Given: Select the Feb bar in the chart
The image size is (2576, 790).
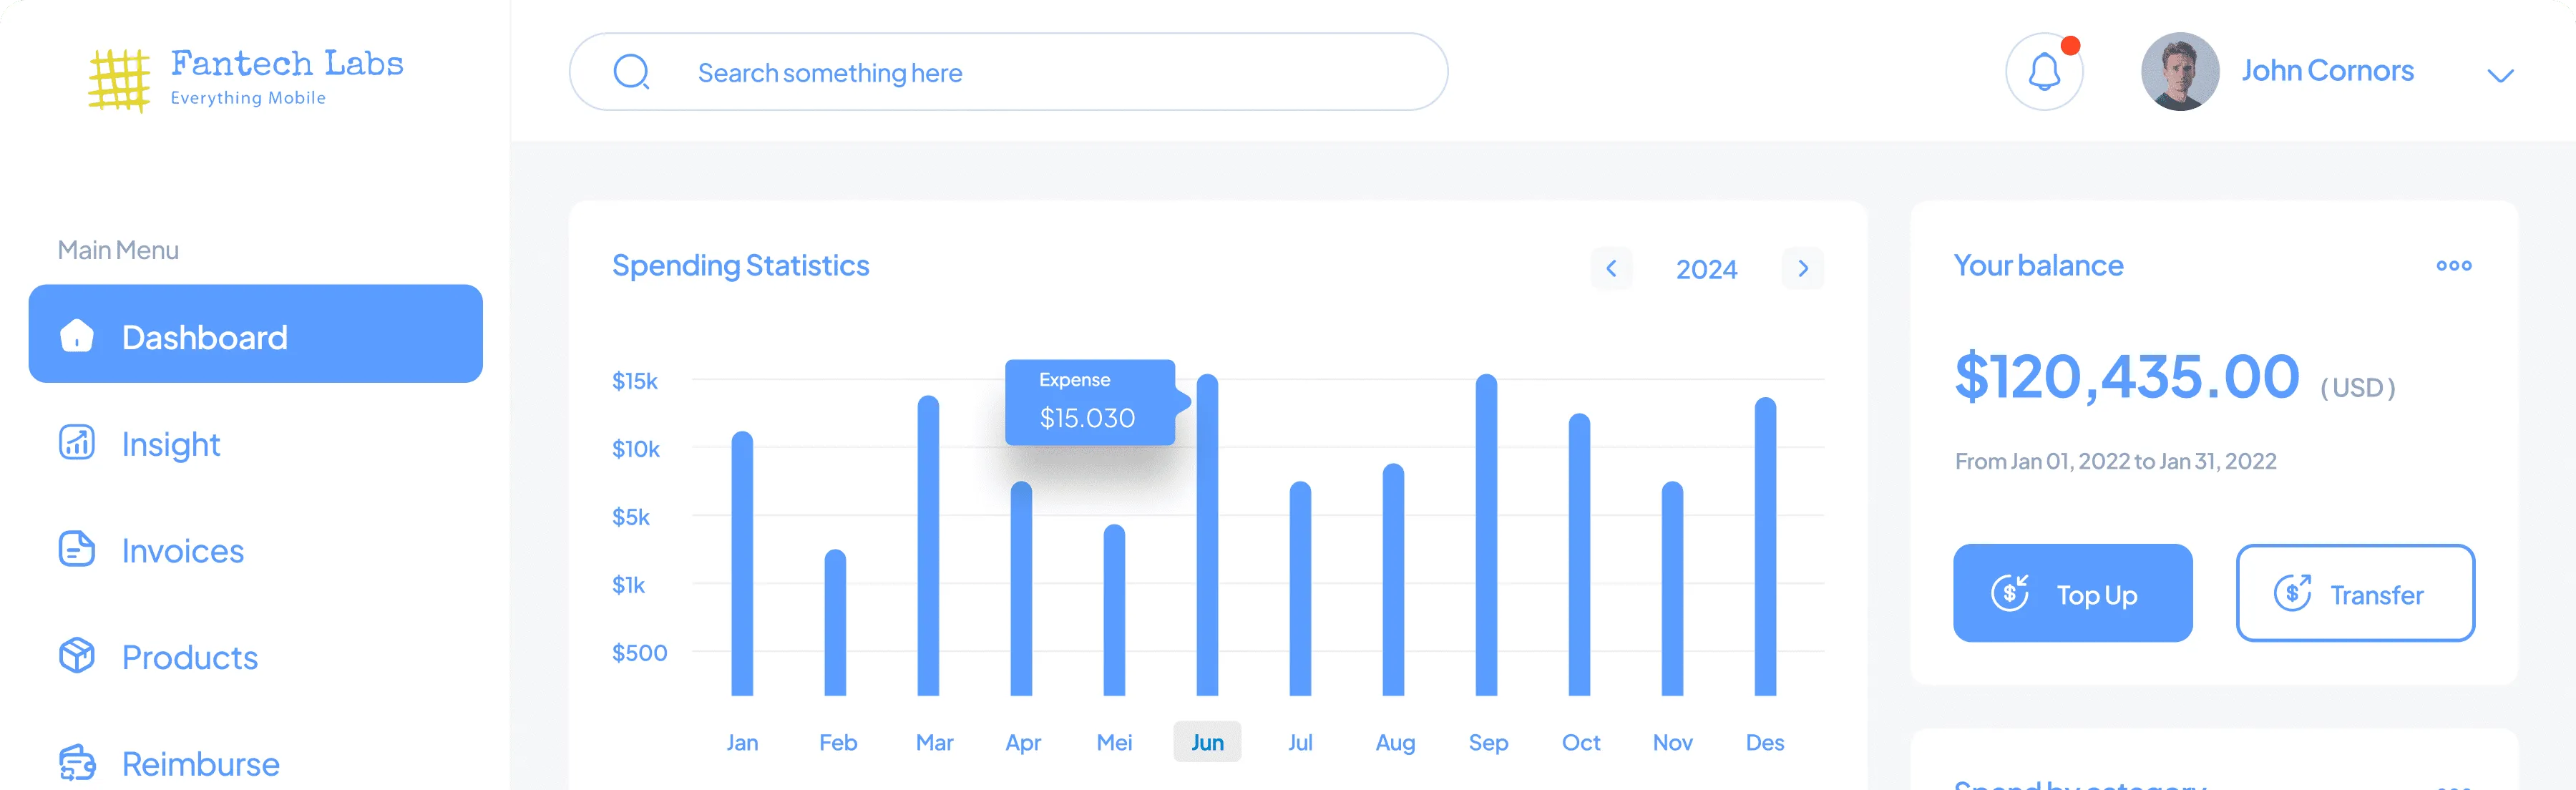Looking at the screenshot, I should (x=835, y=622).
